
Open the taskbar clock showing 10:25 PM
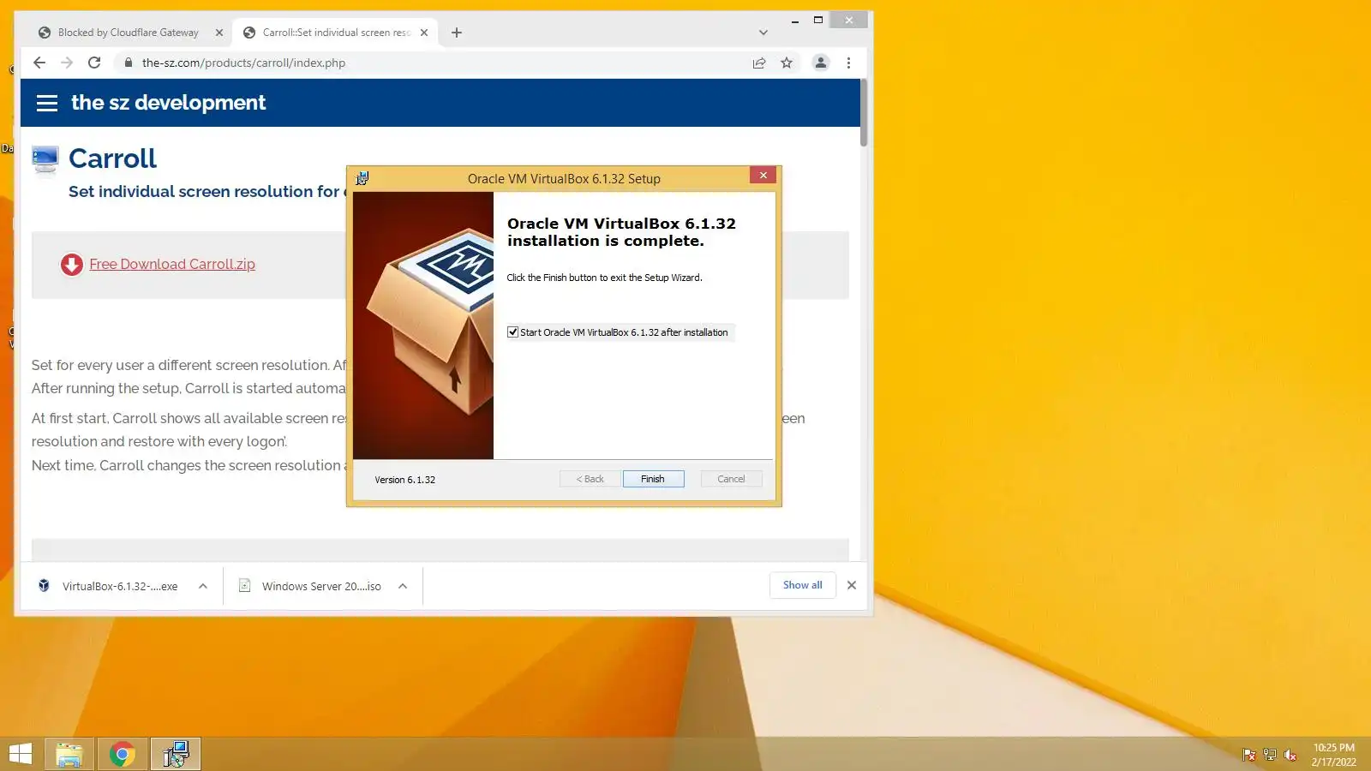pos(1334,755)
